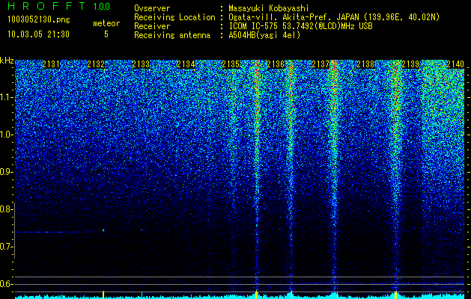Click the 2138 time marker

click(365, 64)
